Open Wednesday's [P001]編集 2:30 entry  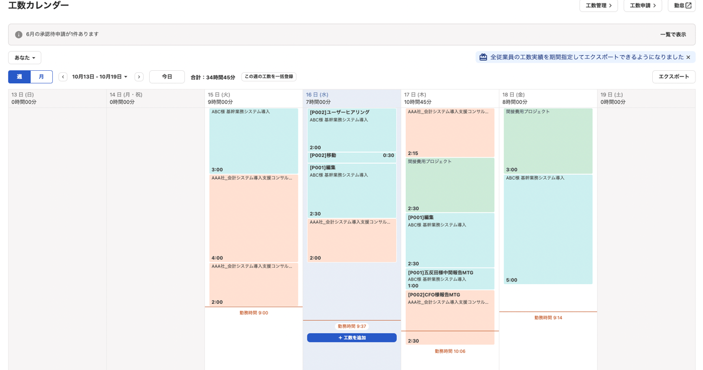(352, 191)
